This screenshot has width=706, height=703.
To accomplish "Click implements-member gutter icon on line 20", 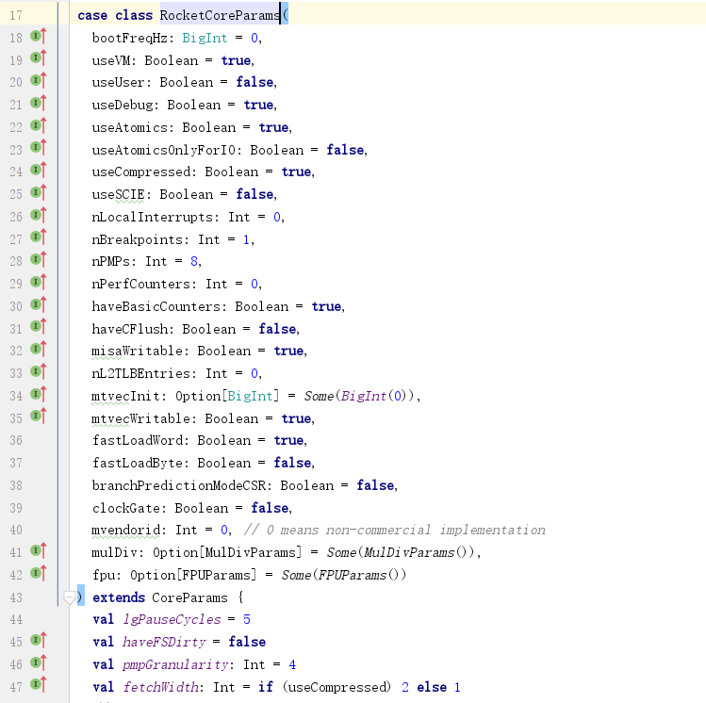I will tap(39, 80).
